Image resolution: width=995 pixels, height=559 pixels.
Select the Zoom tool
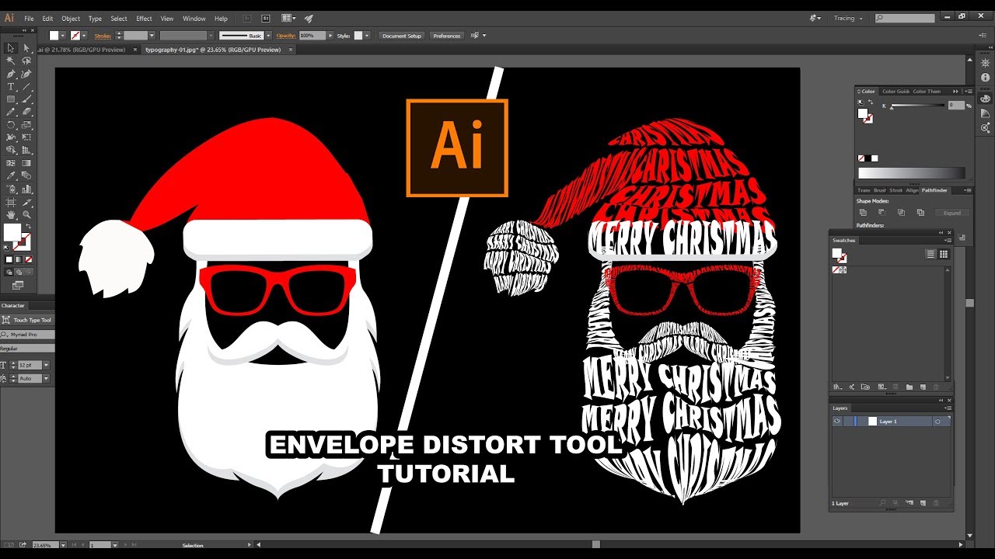[26, 214]
